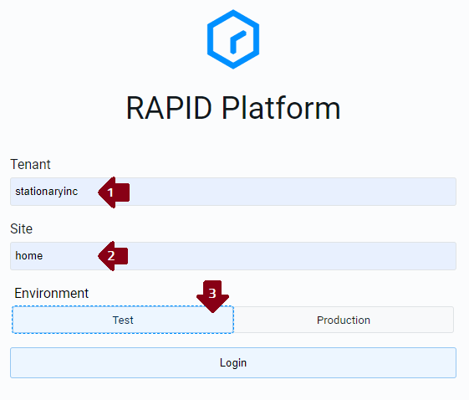The width and height of the screenshot is (469, 400).
Task: Focus the Site input field
Action: click(233, 256)
